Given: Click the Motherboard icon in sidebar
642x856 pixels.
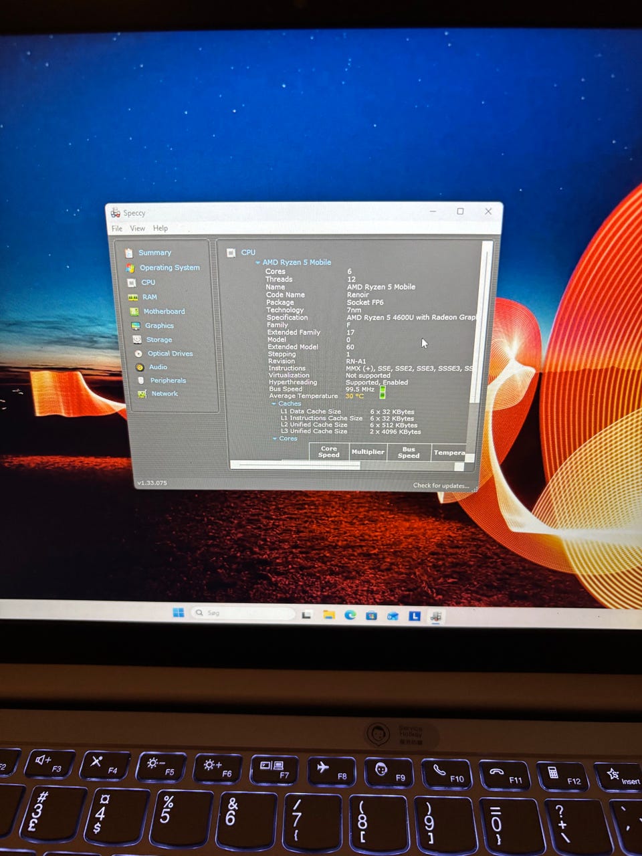Looking at the screenshot, I should coord(134,312).
